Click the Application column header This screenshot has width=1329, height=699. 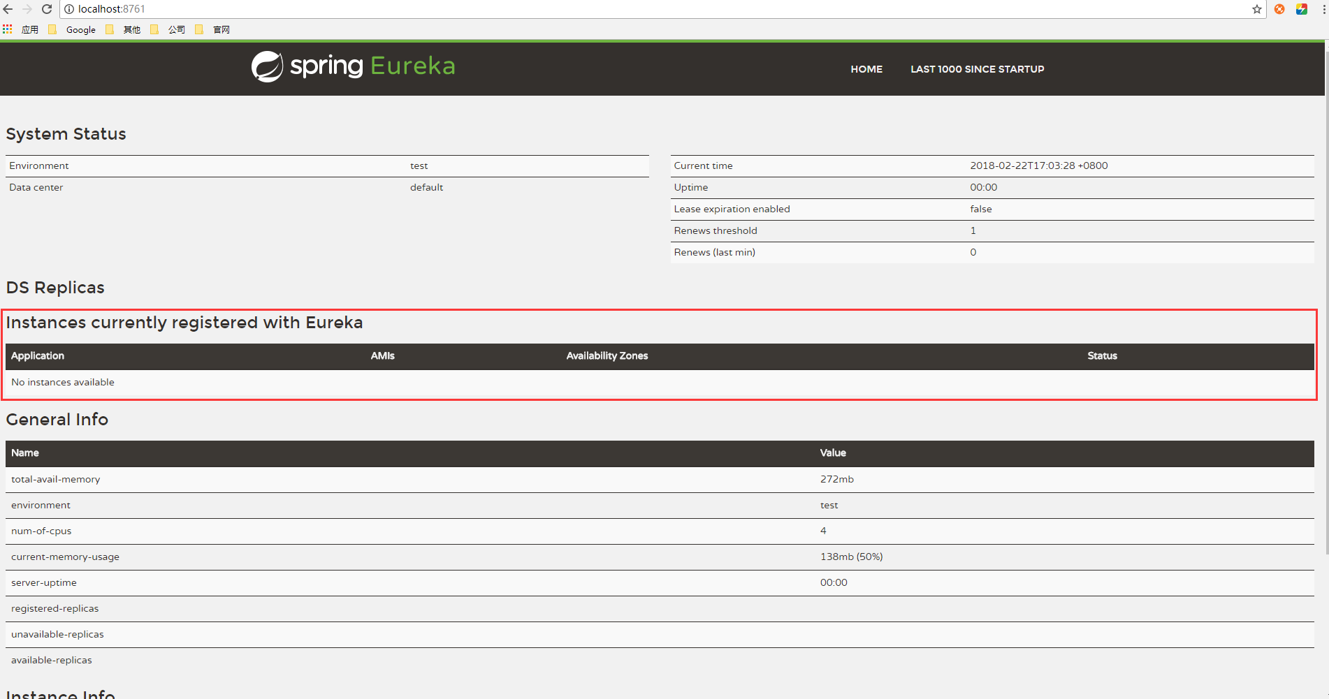point(38,355)
